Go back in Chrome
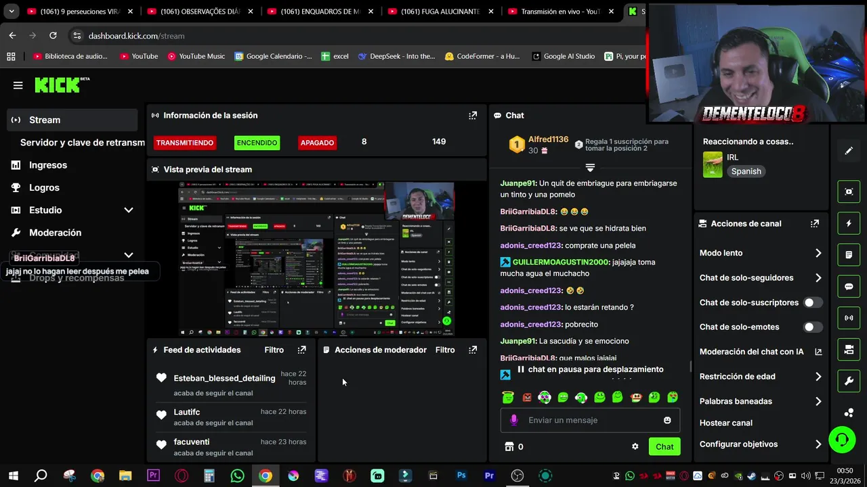Image resolution: width=867 pixels, height=487 pixels. 12,36
